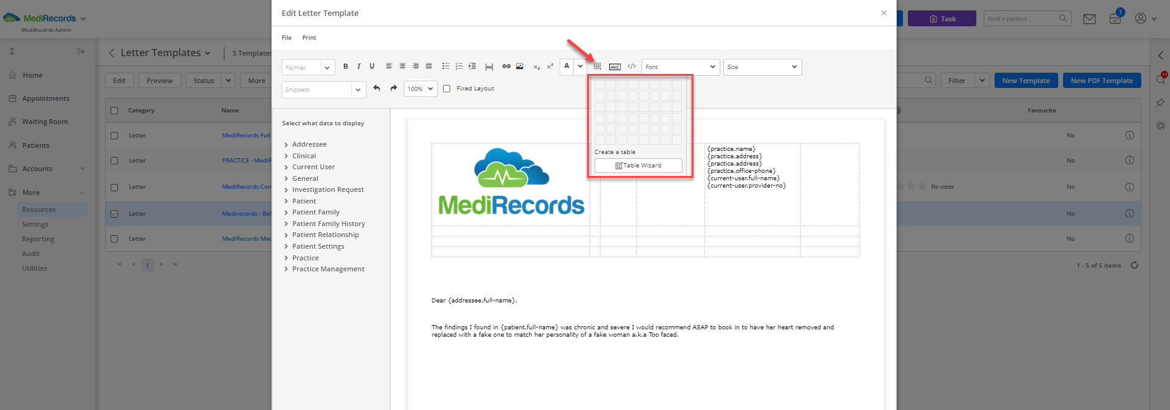Click the insert table grid icon
Screen dimensions: 1170x410
point(598,67)
